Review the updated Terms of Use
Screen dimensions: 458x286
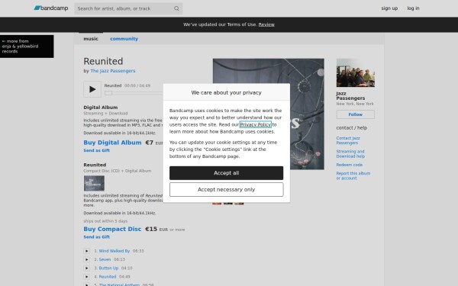266,24
